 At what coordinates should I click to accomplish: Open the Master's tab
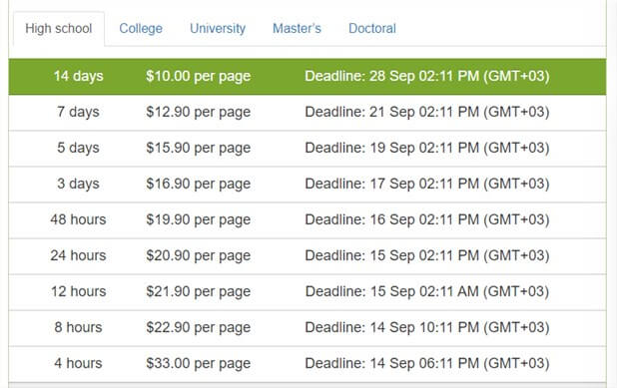point(297,29)
